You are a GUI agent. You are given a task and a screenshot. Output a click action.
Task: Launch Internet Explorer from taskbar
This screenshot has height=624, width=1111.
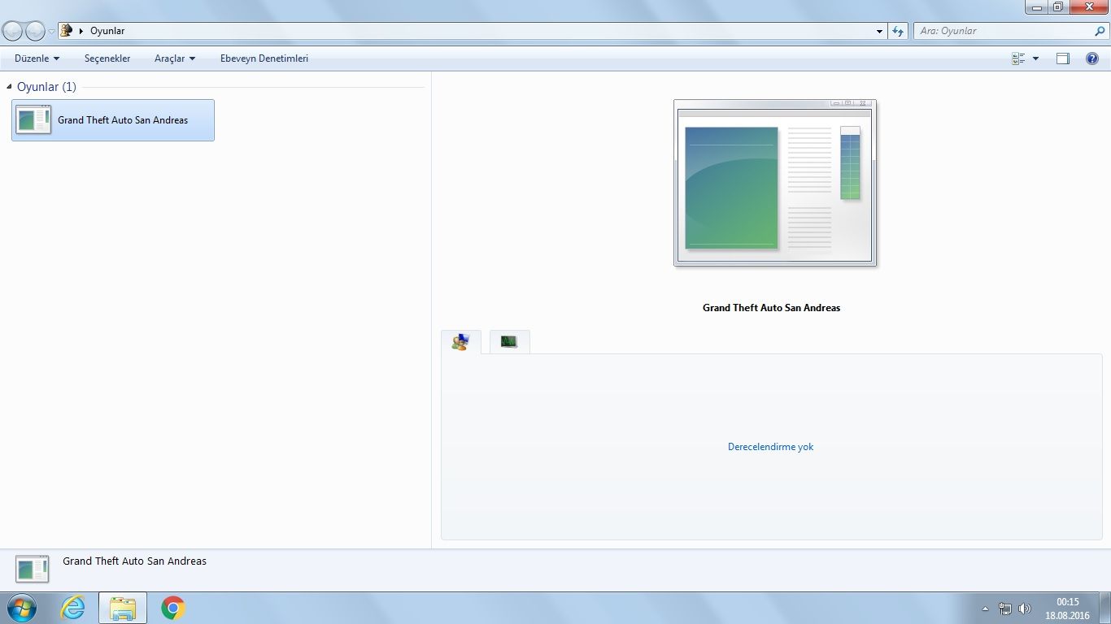(x=72, y=608)
